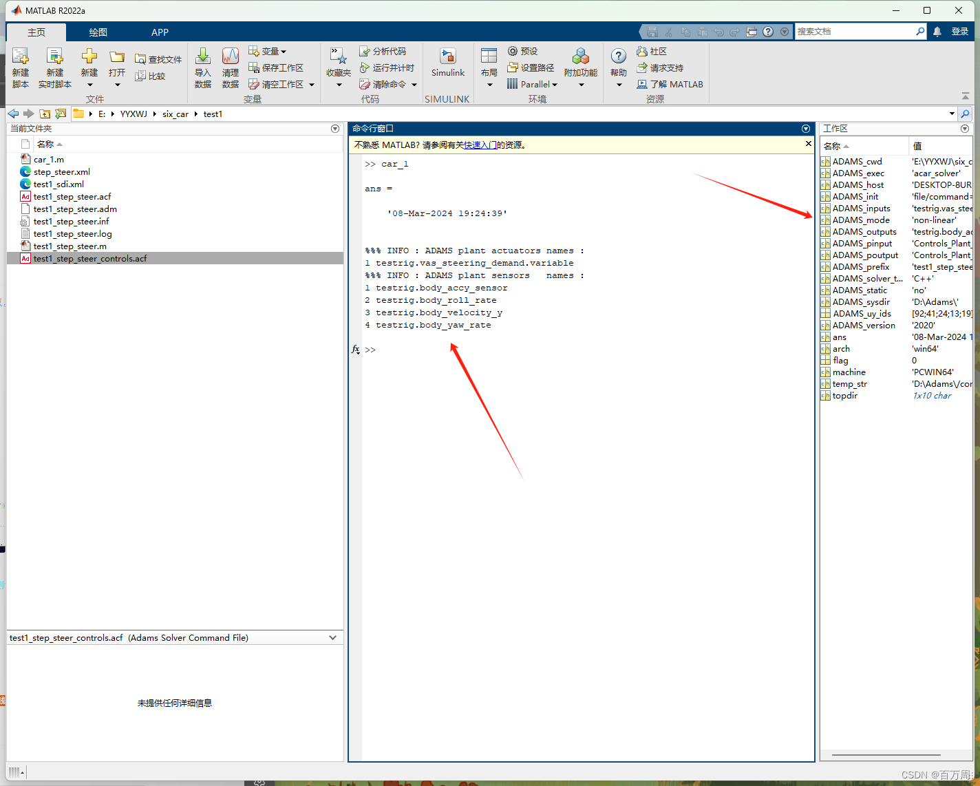Close the yellow MATLAB info banner
This screenshot has width=980, height=786.
[x=809, y=143]
